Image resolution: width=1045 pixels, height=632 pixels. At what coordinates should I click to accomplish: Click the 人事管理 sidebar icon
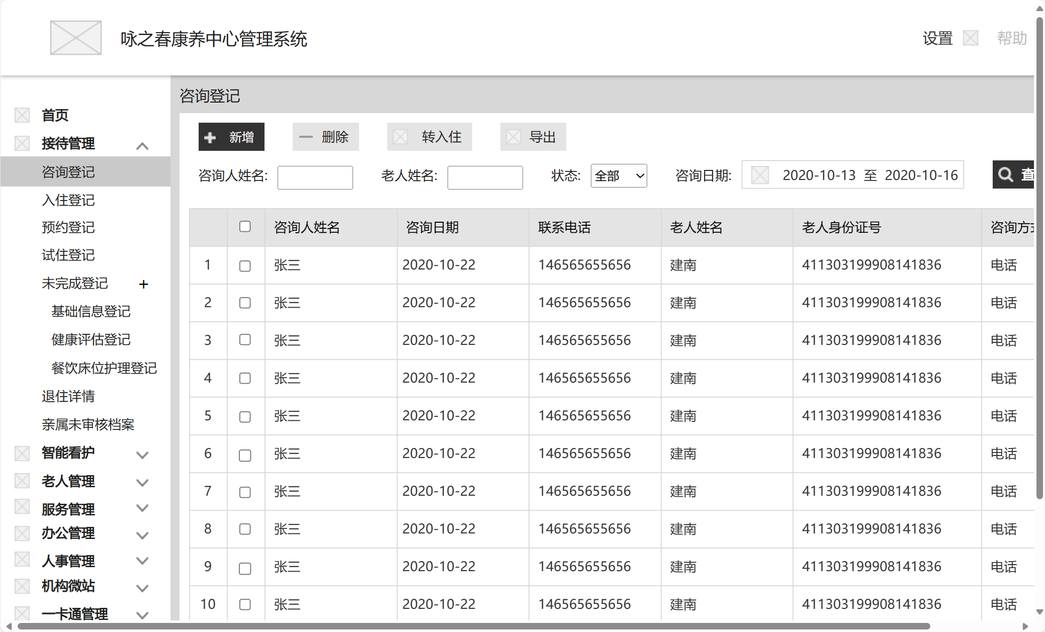(x=22, y=559)
